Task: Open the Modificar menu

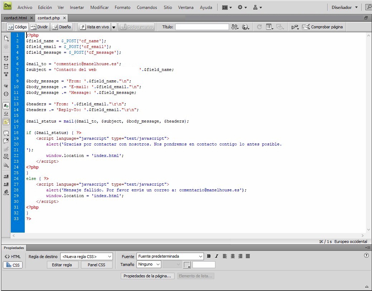Action: click(x=99, y=8)
